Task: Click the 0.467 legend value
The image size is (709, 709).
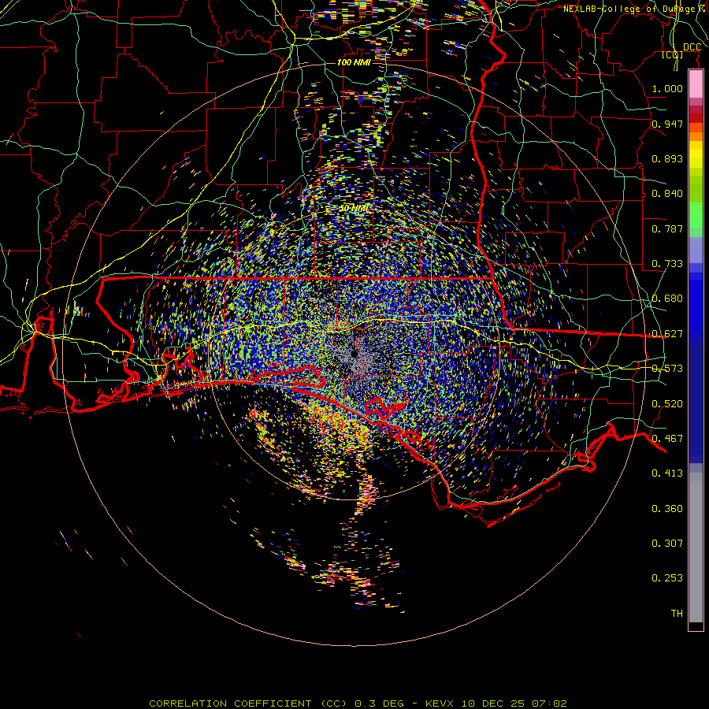Action: click(x=667, y=439)
